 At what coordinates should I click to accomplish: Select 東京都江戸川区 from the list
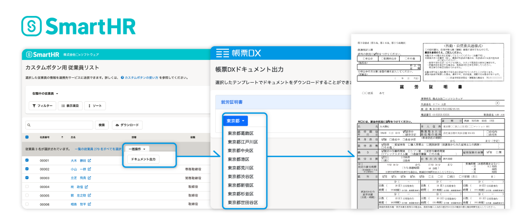[243, 142]
